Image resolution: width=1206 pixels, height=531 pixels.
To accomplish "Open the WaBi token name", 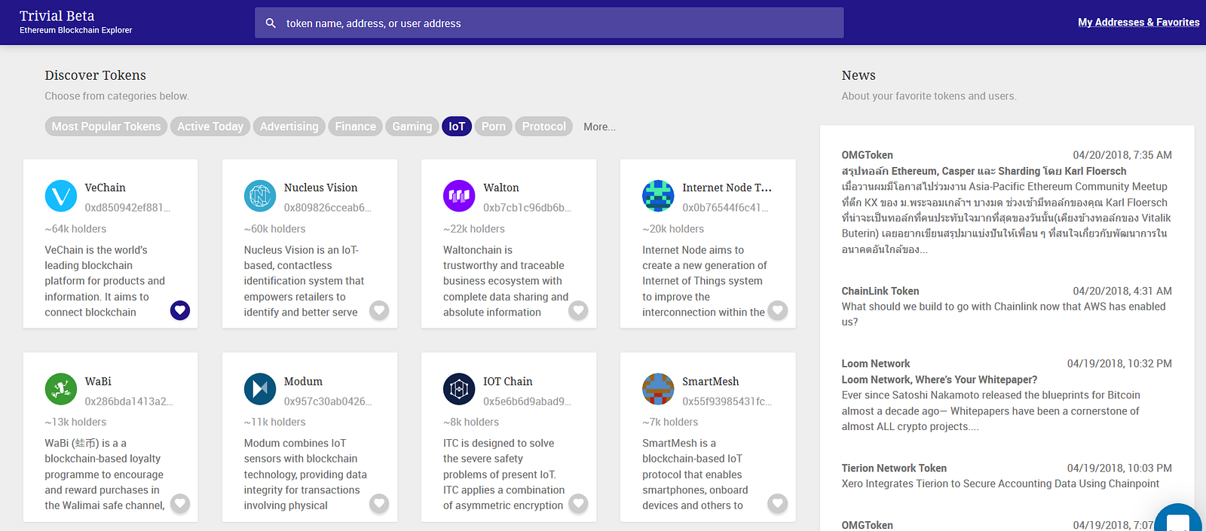I will point(98,381).
